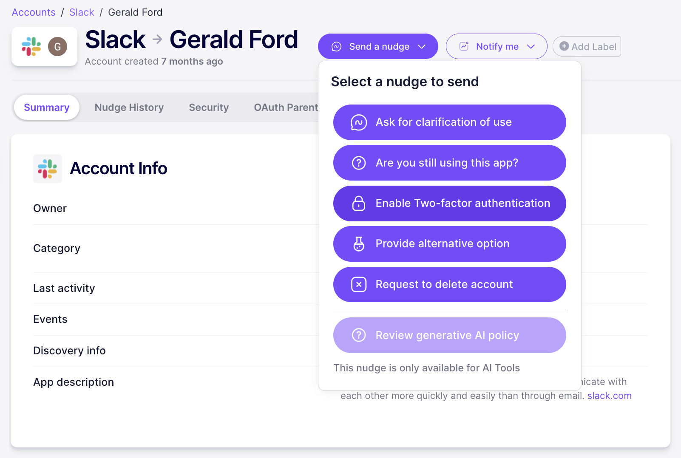Click Slack icon beside Account Info heading
The height and width of the screenshot is (458, 681).
click(48, 169)
